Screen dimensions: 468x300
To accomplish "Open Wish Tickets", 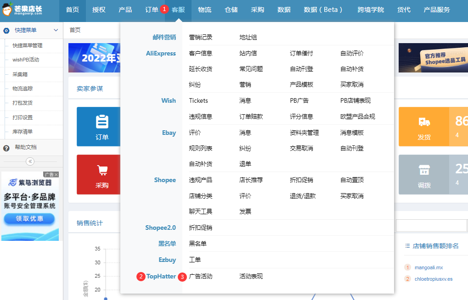I will point(198,100).
